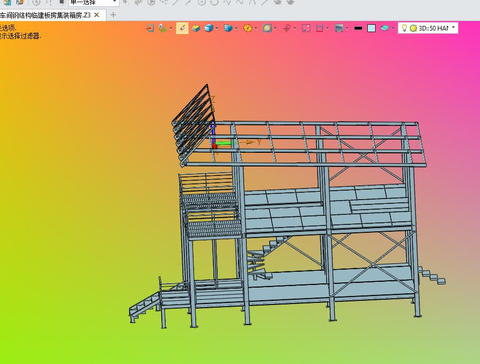Image resolution: width=480 pixels, height=364 pixels.
Task: Open dropdown arrow beside blue shaded cube
Action: coord(217,28)
